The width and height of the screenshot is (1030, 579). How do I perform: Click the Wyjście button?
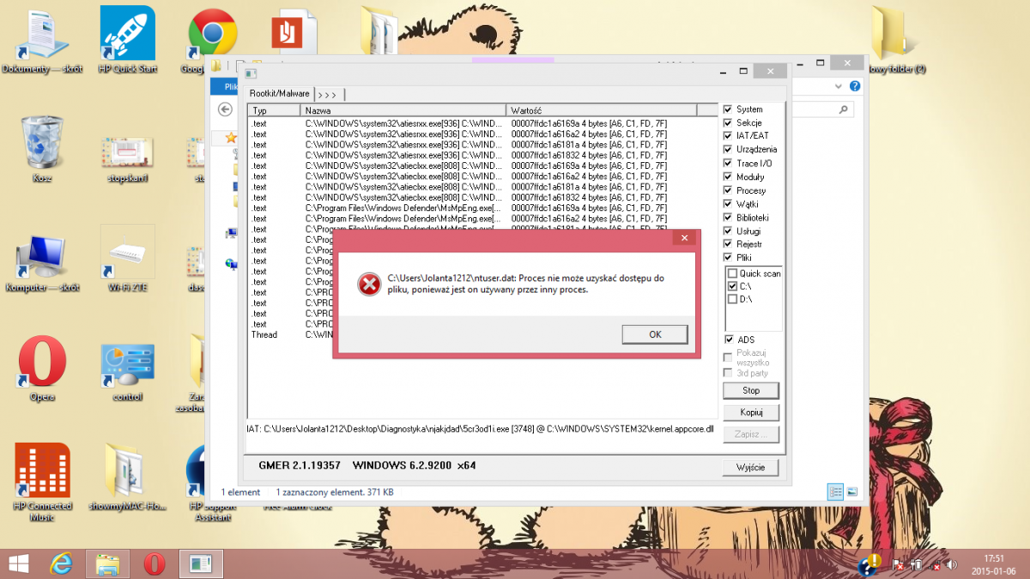[x=751, y=467]
